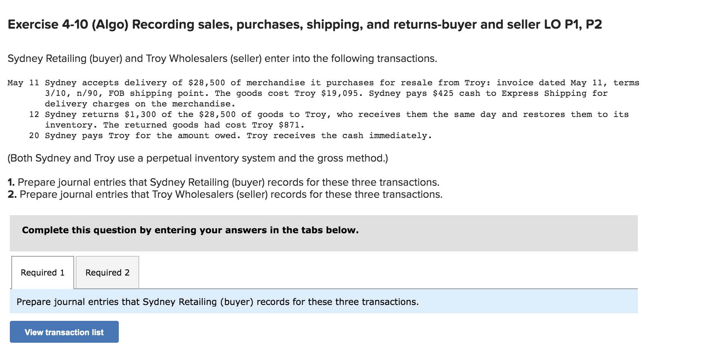Select the May 11 transaction description

click(x=322, y=83)
